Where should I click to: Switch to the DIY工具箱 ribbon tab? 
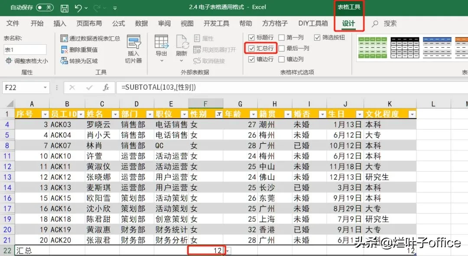click(313, 23)
